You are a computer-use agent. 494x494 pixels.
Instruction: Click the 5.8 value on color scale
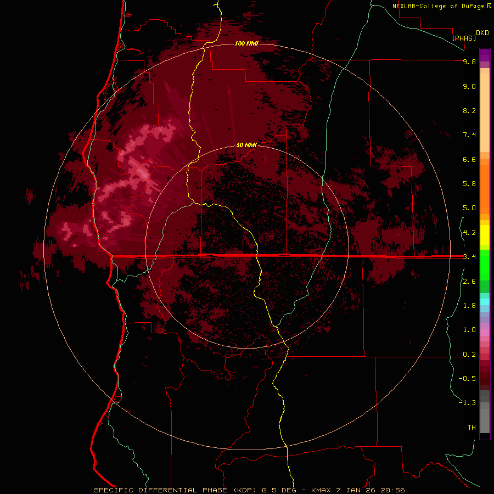pos(469,184)
